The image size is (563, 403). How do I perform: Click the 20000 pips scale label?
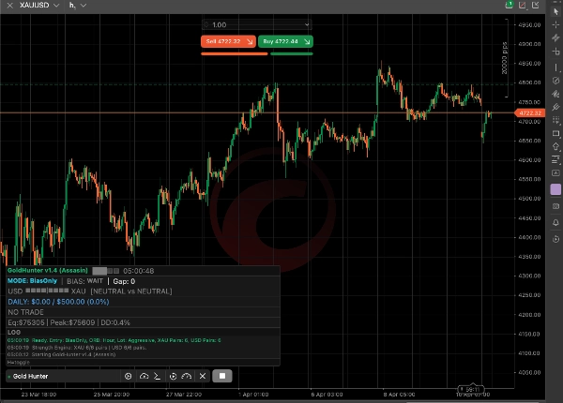[x=505, y=58]
